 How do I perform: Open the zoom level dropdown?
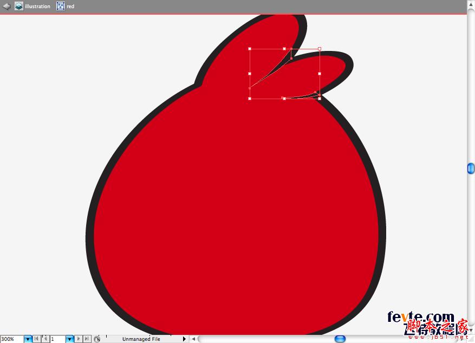tap(28, 339)
